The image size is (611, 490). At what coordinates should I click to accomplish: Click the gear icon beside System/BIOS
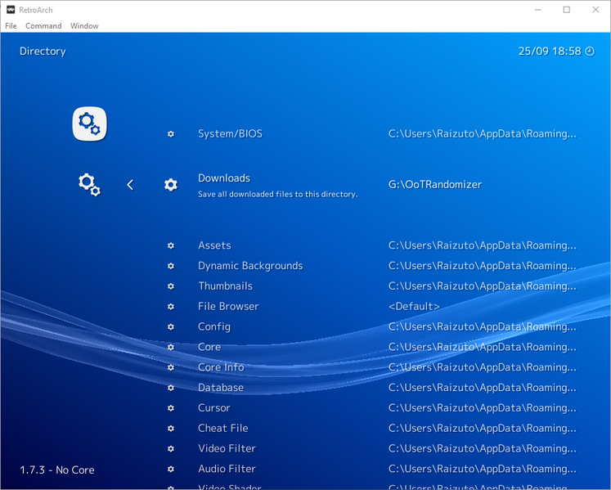tap(171, 134)
